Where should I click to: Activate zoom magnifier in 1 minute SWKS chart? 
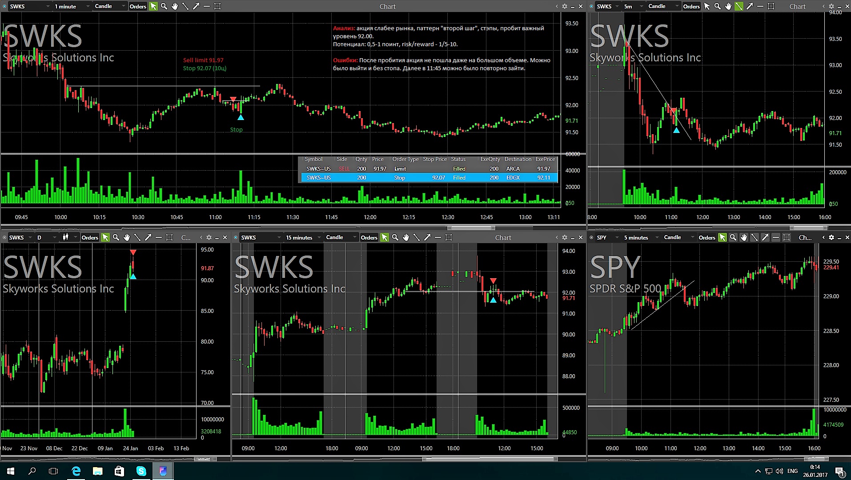tap(164, 6)
